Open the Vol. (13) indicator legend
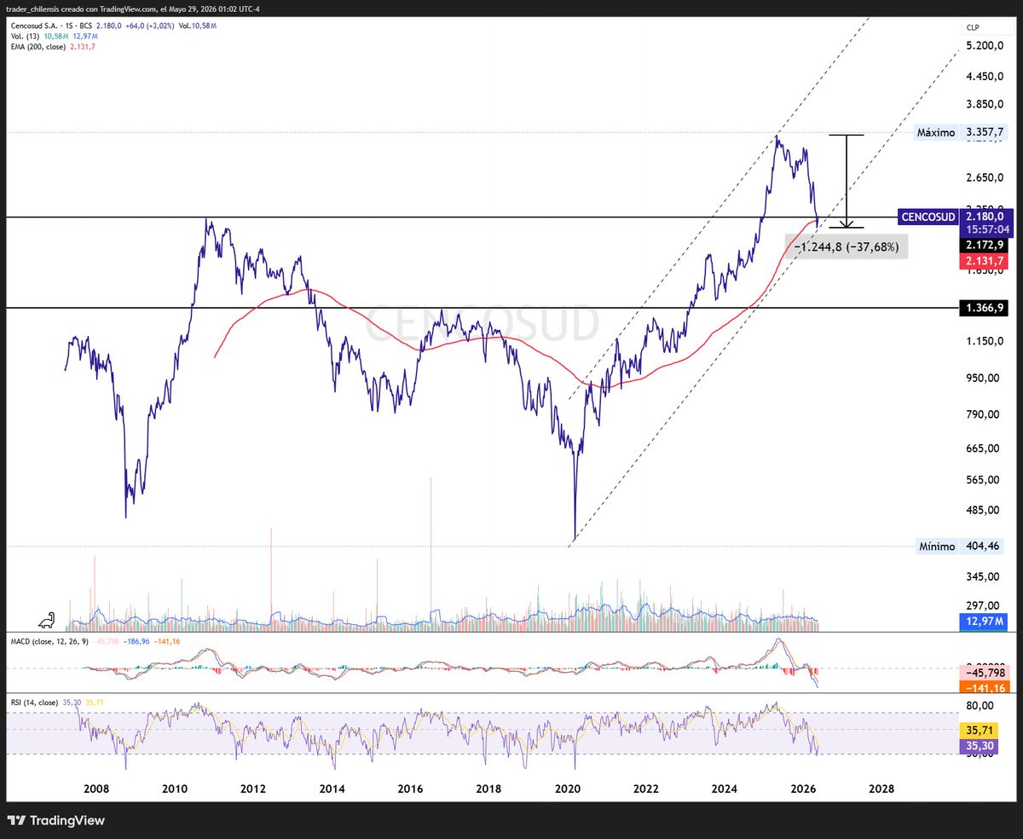The image size is (1023, 839). (x=25, y=37)
